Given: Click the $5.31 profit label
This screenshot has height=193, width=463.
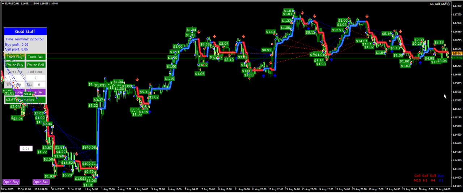Looking at the screenshot, I should tap(144, 92).
